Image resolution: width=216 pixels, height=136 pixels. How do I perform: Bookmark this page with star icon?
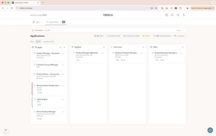[x=156, y=8]
